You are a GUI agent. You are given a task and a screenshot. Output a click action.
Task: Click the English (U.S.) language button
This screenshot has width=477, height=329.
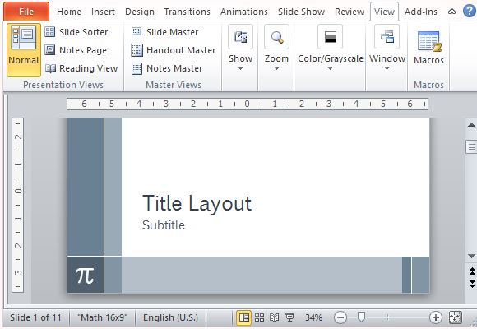click(x=171, y=317)
